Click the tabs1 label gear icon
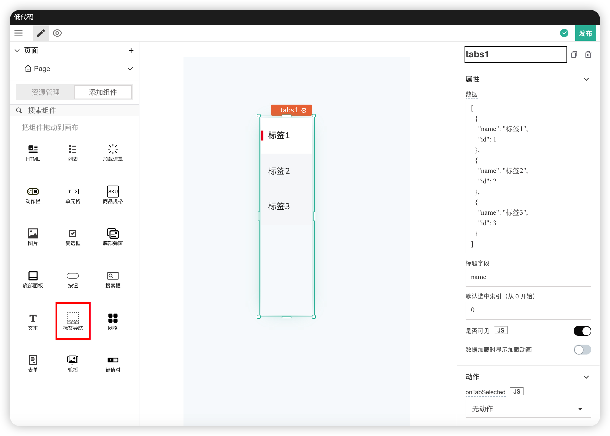Screen dimensions: 610x436 (x=304, y=110)
